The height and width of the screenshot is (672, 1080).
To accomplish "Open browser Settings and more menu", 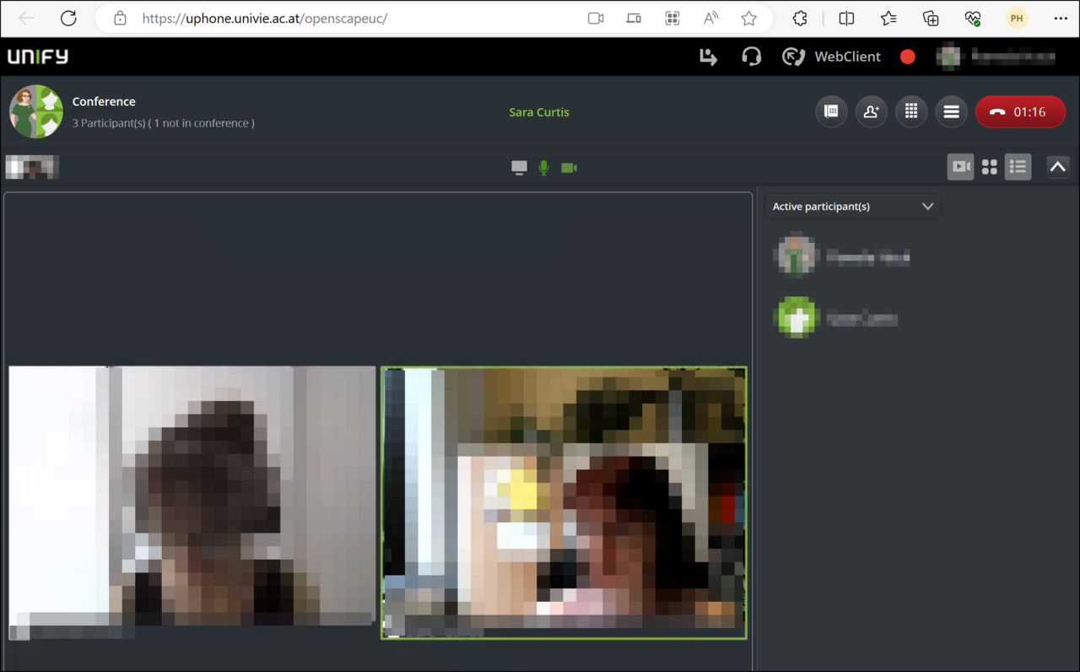I will (x=1060, y=19).
